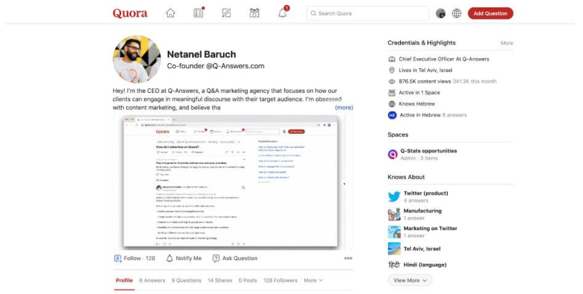Open the Q-Stats opportunities space
Screen dimensions: 583x294
pyautogui.click(x=429, y=151)
